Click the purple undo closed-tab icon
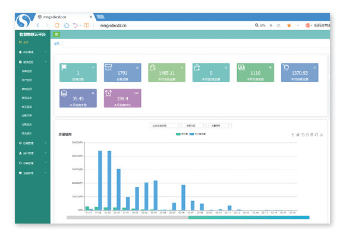The height and width of the screenshot is (236, 343). pyautogui.click(x=75, y=25)
